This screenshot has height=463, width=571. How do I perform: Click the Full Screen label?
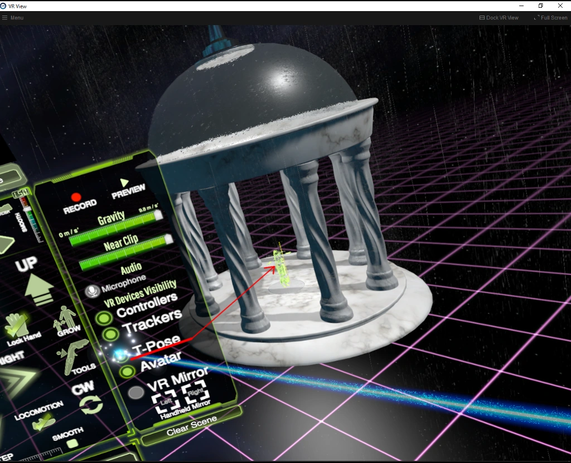pos(554,17)
